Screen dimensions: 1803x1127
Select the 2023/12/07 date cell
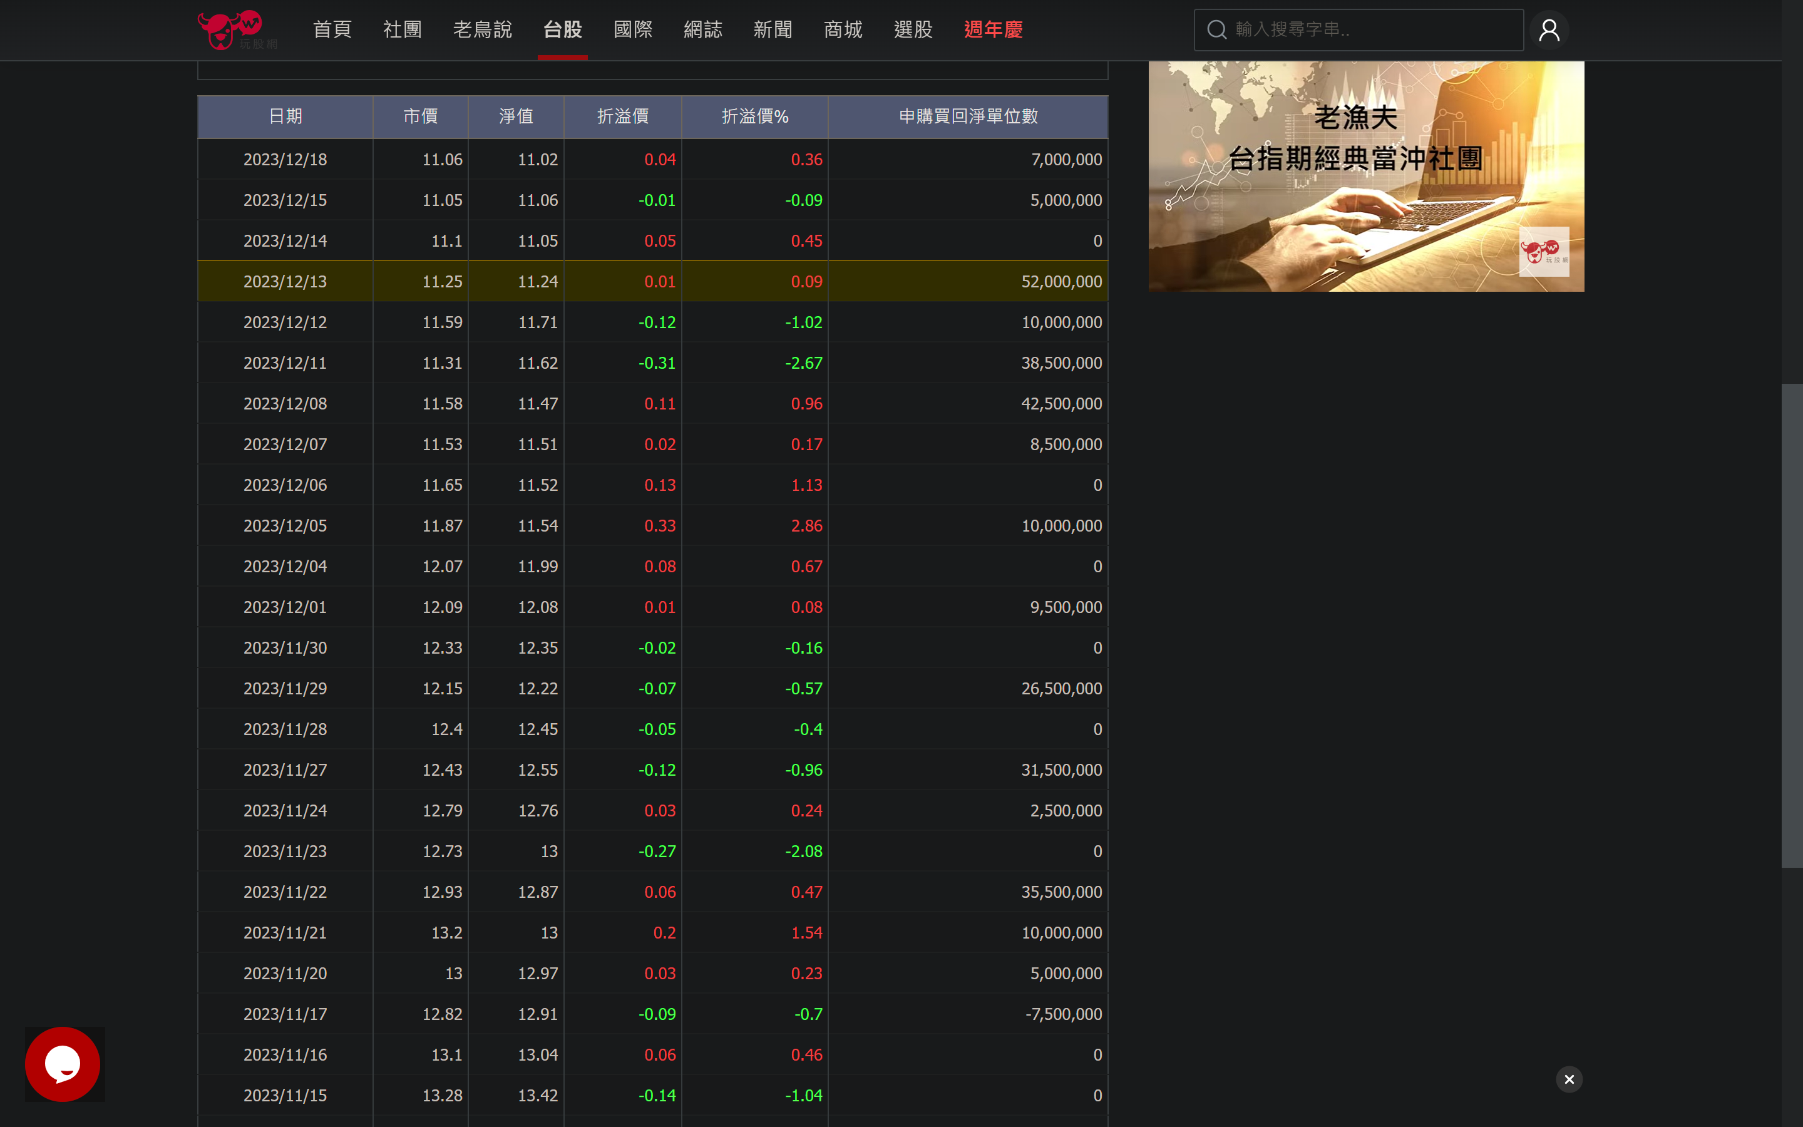click(x=285, y=445)
